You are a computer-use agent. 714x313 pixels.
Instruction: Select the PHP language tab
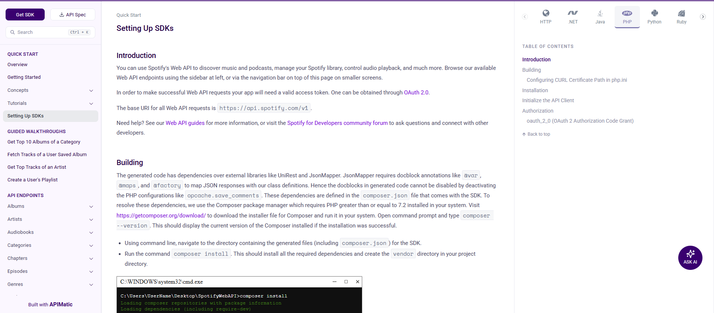click(627, 17)
